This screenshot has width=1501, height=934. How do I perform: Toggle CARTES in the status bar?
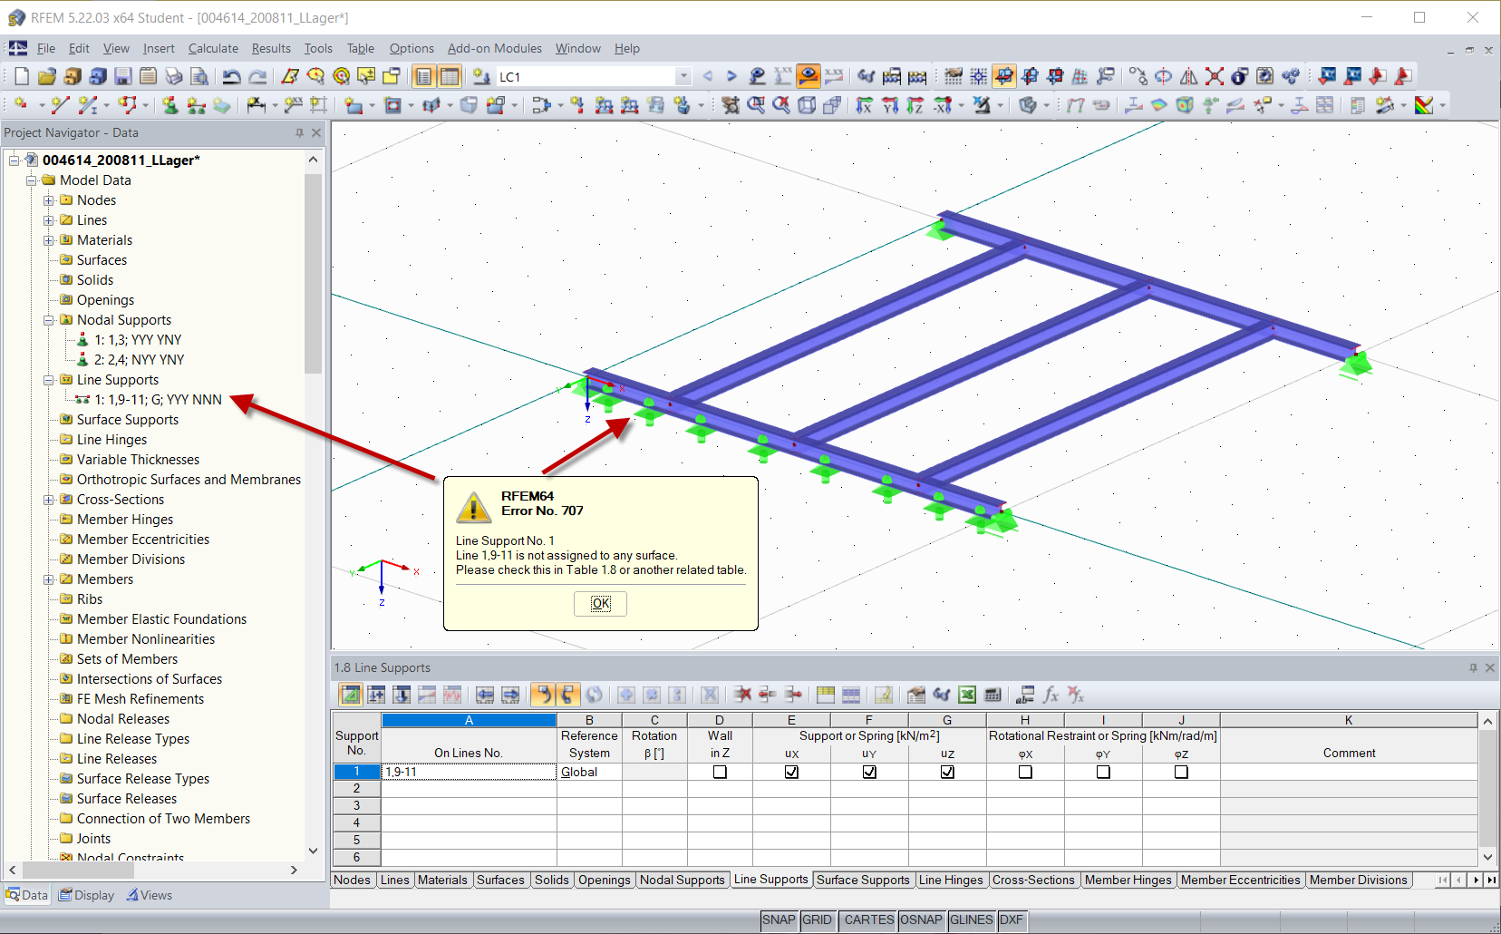click(868, 919)
